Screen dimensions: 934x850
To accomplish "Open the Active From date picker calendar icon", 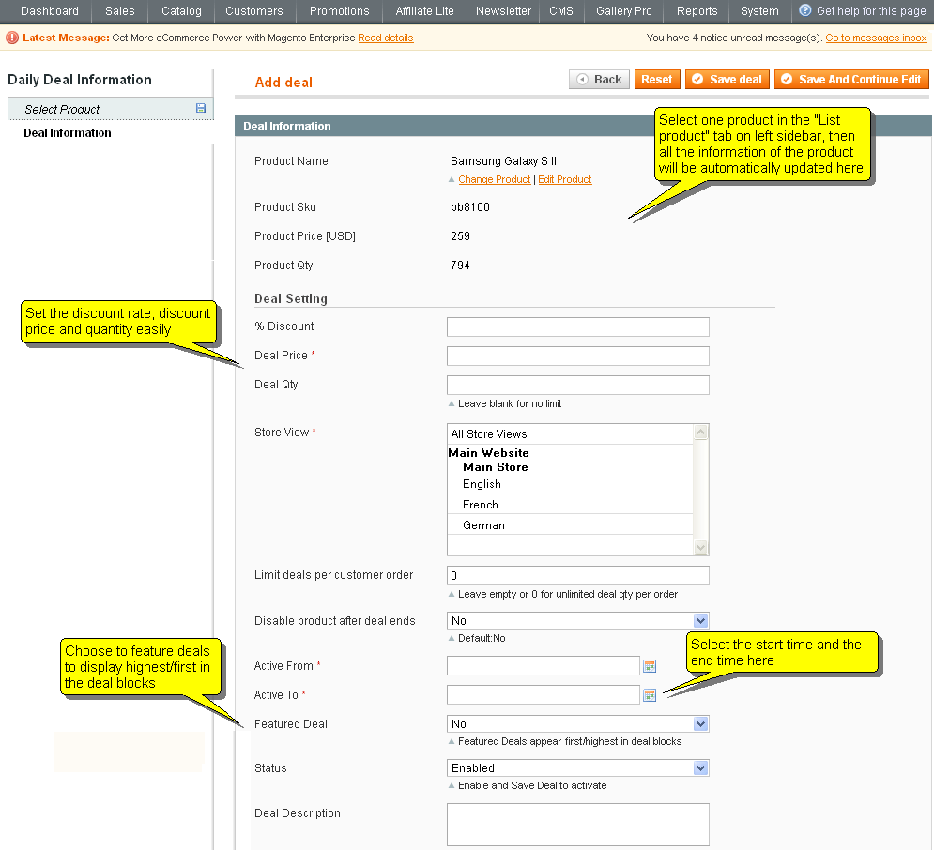I will (649, 665).
